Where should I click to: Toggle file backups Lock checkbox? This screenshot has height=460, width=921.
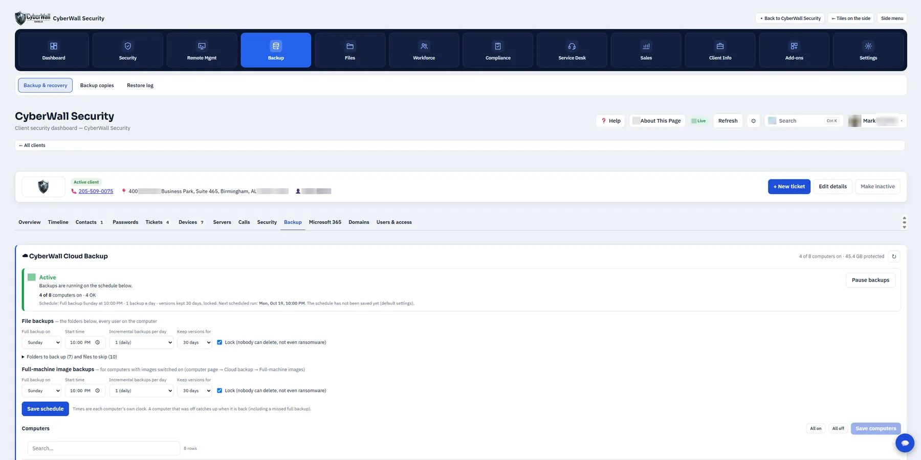point(220,342)
